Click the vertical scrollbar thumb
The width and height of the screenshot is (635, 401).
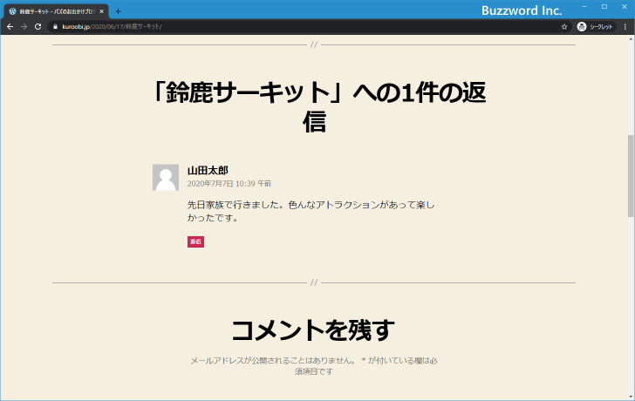click(631, 176)
